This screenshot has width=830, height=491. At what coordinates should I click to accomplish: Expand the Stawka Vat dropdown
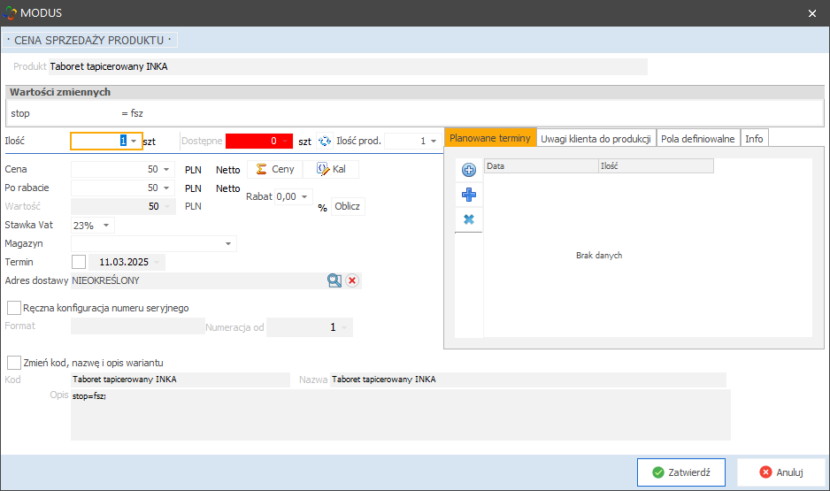coord(107,226)
